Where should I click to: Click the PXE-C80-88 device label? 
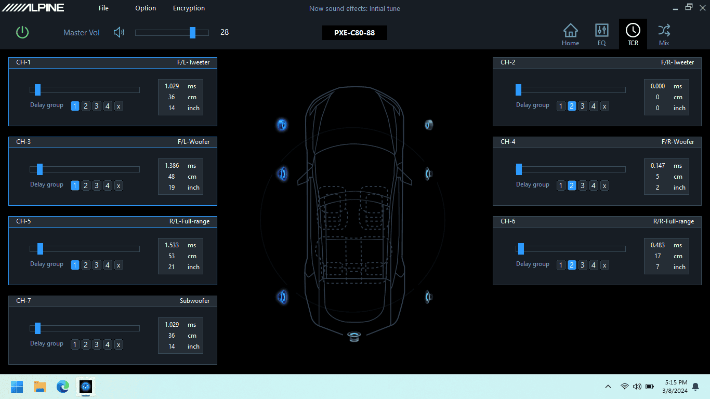click(x=354, y=33)
